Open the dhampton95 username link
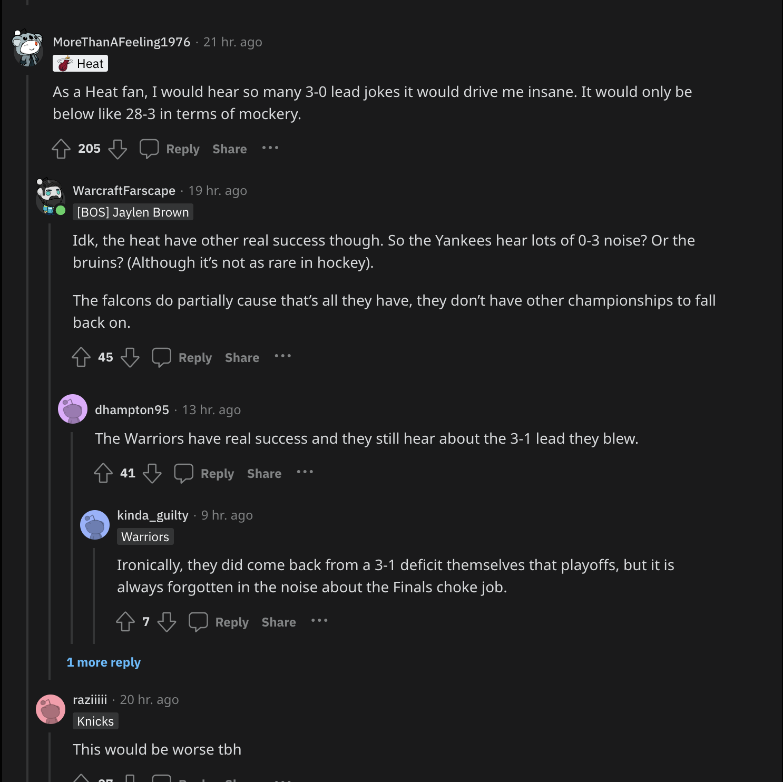 [x=132, y=410]
